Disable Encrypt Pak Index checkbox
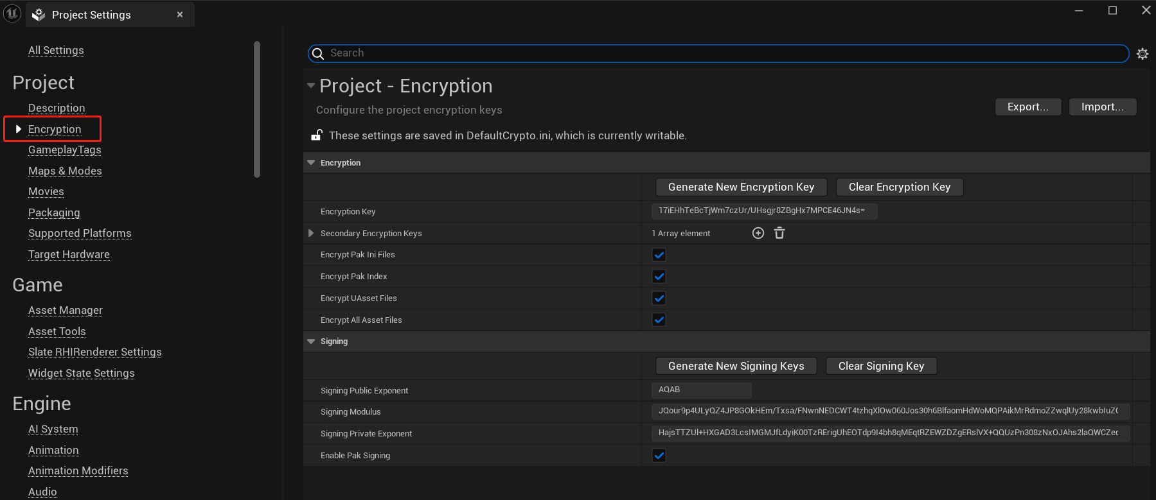Viewport: 1156px width, 500px height. [659, 277]
